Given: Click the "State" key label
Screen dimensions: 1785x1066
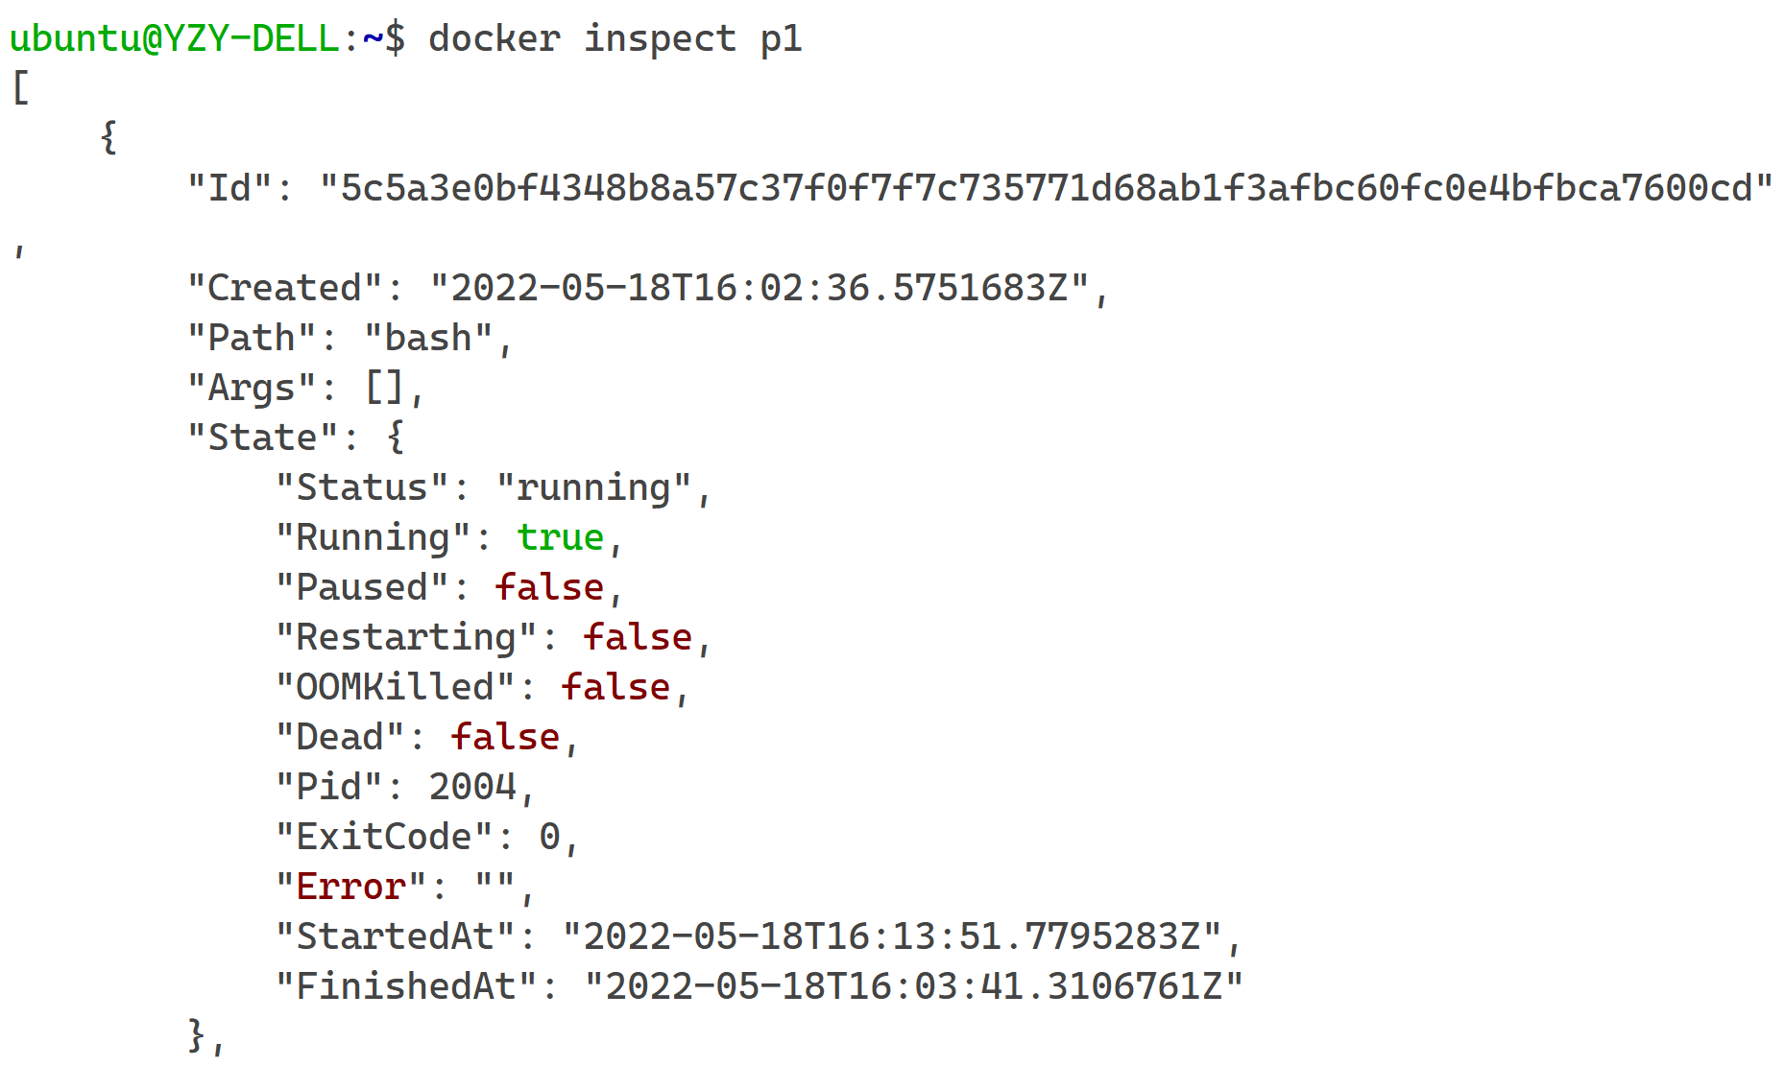Looking at the screenshot, I should pyautogui.click(x=262, y=438).
